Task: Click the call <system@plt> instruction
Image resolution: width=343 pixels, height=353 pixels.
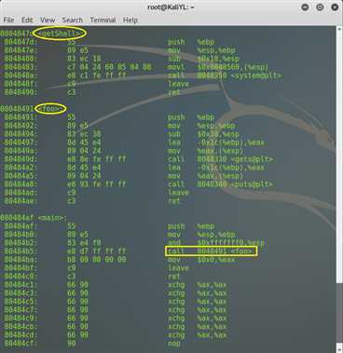Action: click(225, 75)
